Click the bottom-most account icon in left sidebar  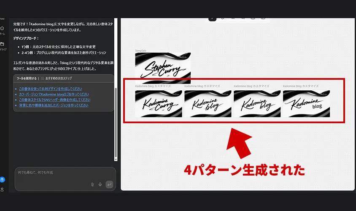point(2,189)
